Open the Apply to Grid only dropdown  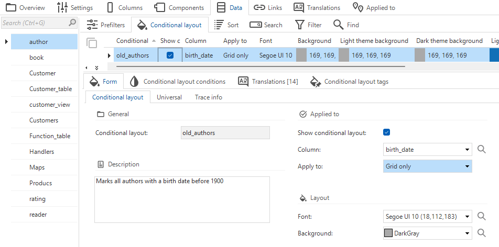tap(467, 166)
